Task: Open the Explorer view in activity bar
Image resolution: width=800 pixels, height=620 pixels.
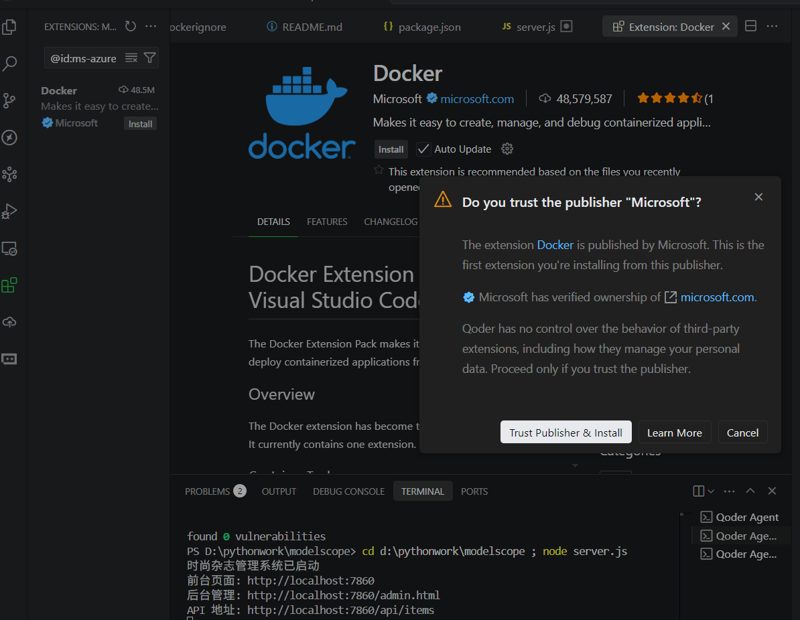Action: click(9, 27)
